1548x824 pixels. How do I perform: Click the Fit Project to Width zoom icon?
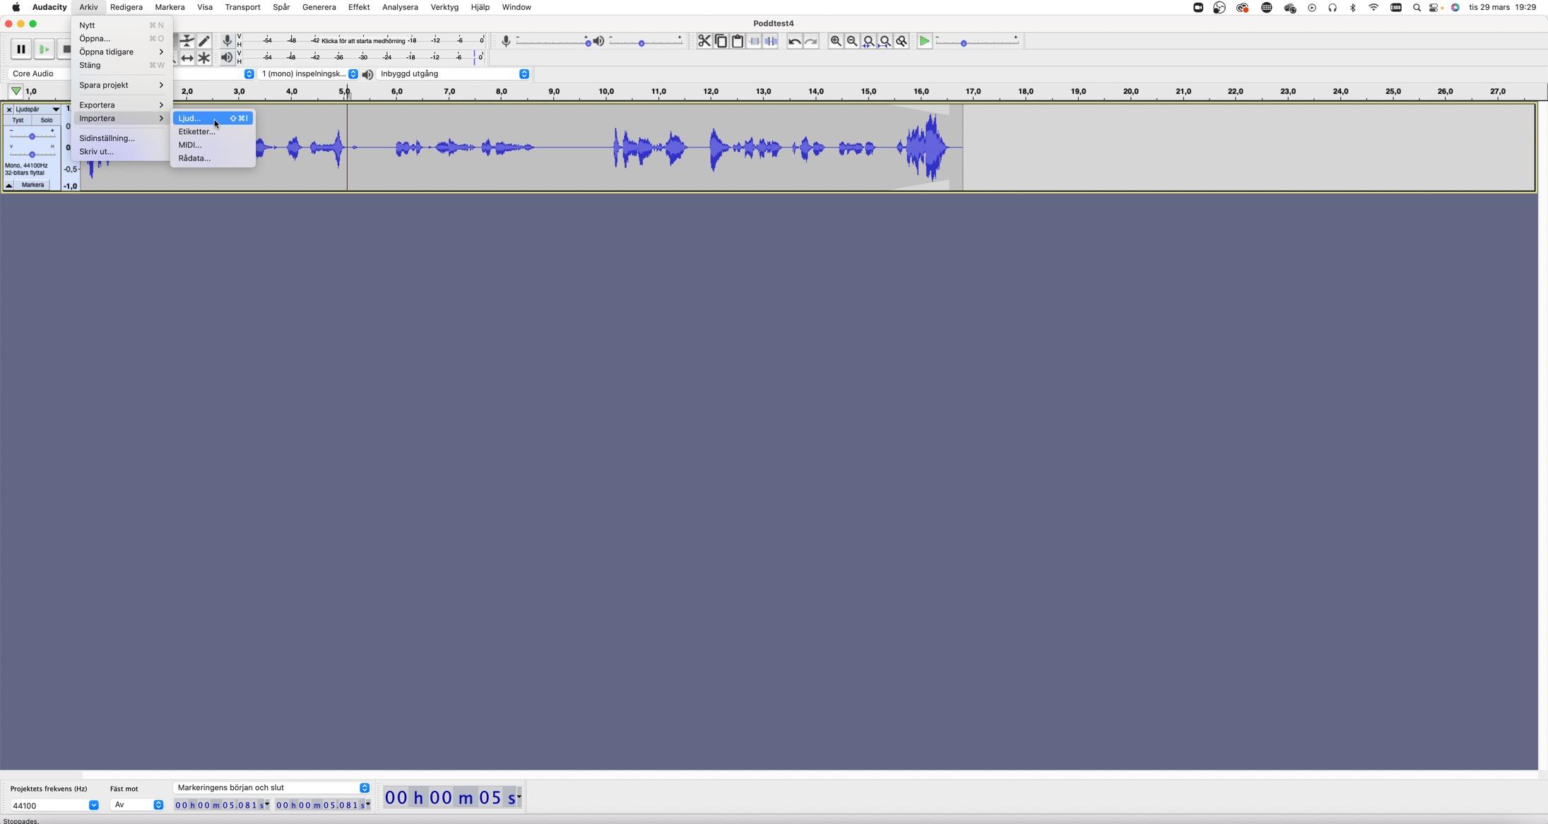point(885,42)
